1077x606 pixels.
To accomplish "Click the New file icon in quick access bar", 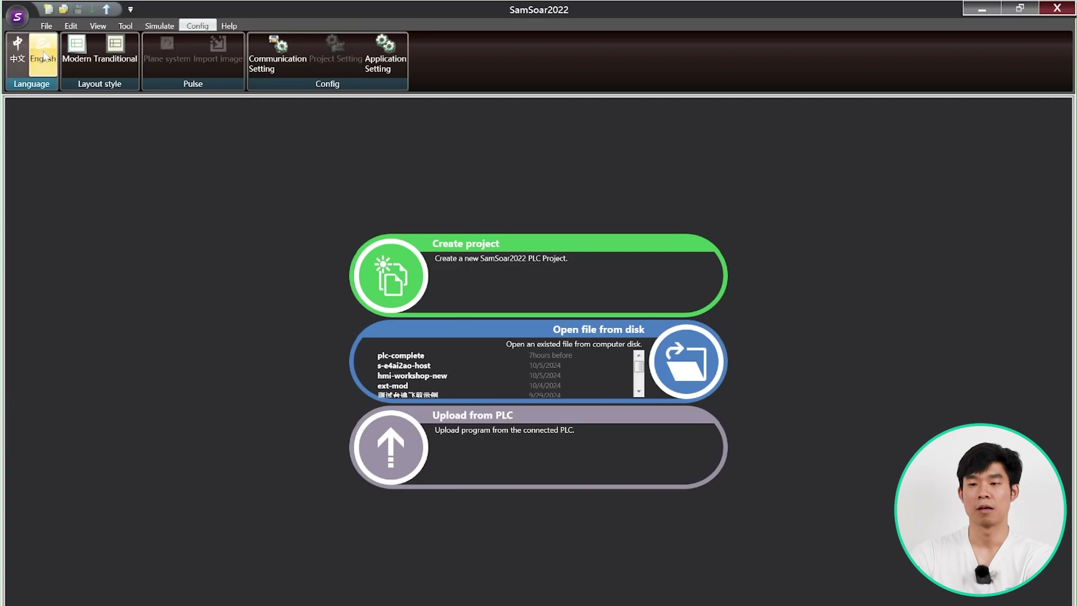I will [x=49, y=10].
